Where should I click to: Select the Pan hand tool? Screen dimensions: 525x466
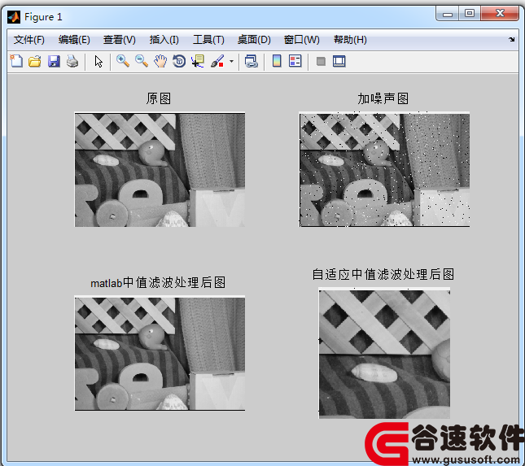tap(160, 61)
